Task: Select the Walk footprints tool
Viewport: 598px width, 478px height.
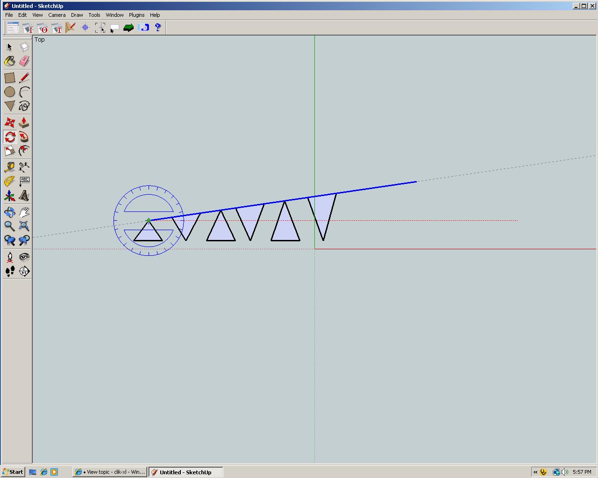Action: click(x=10, y=271)
